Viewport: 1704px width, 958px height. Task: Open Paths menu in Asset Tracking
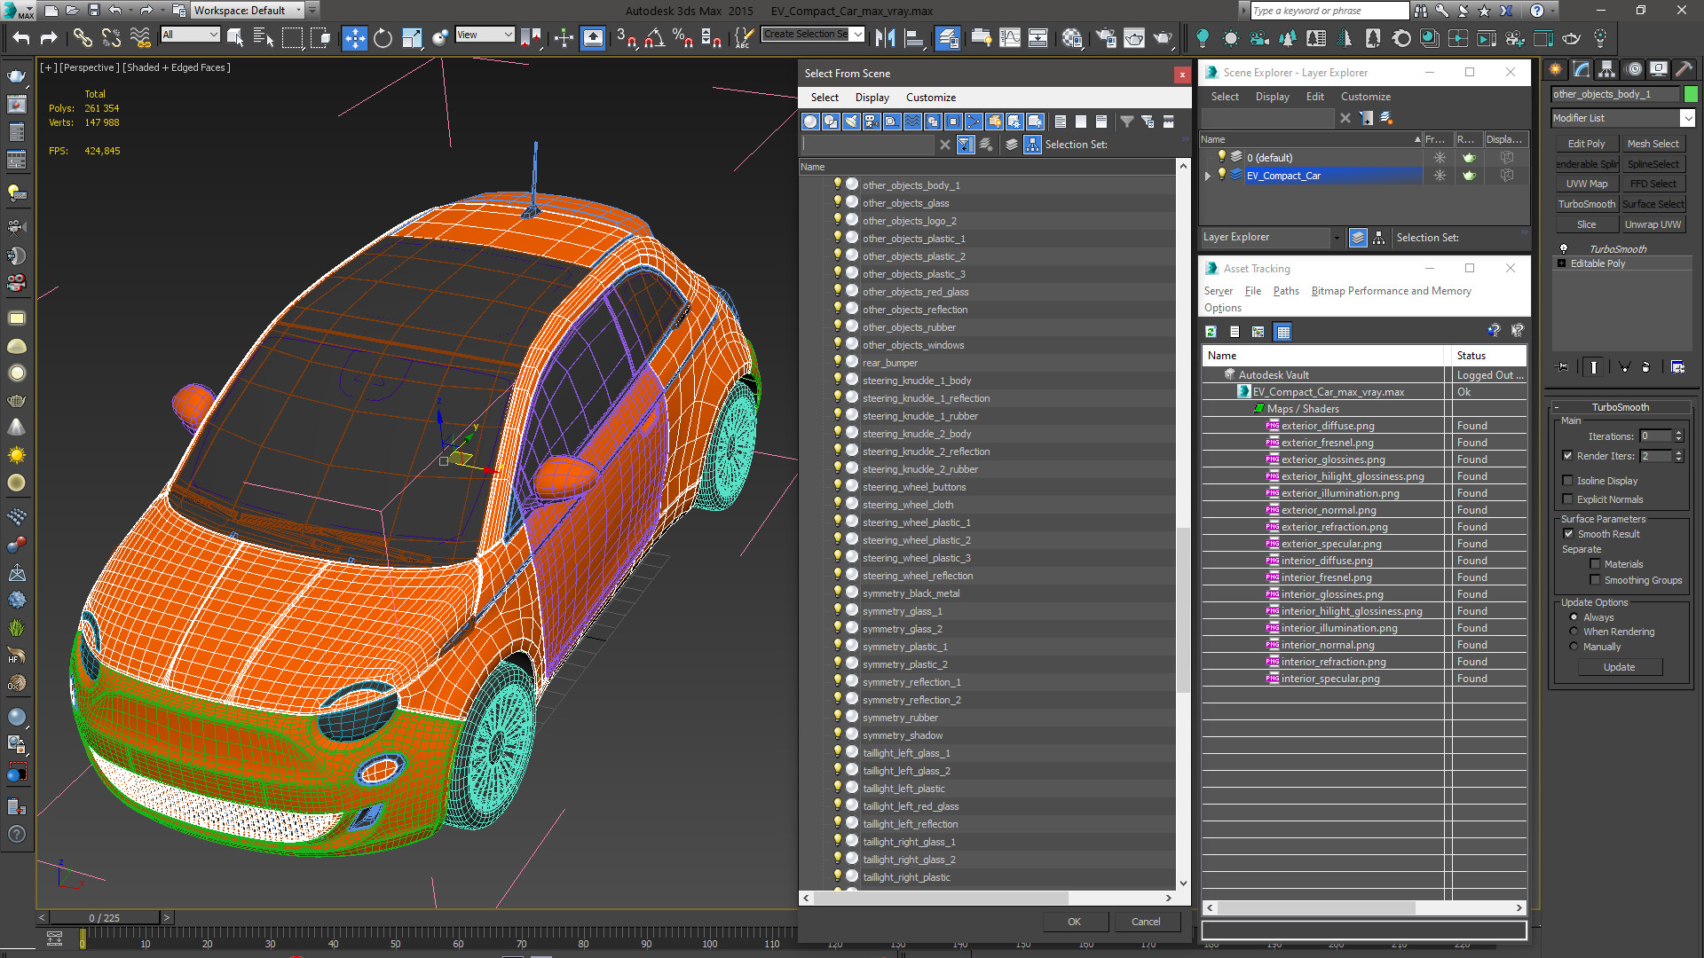(1285, 290)
